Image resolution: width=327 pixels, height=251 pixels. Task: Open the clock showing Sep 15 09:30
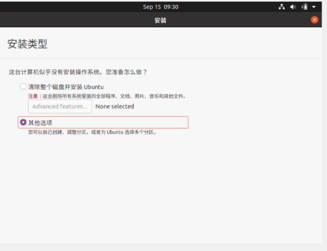[x=161, y=7]
